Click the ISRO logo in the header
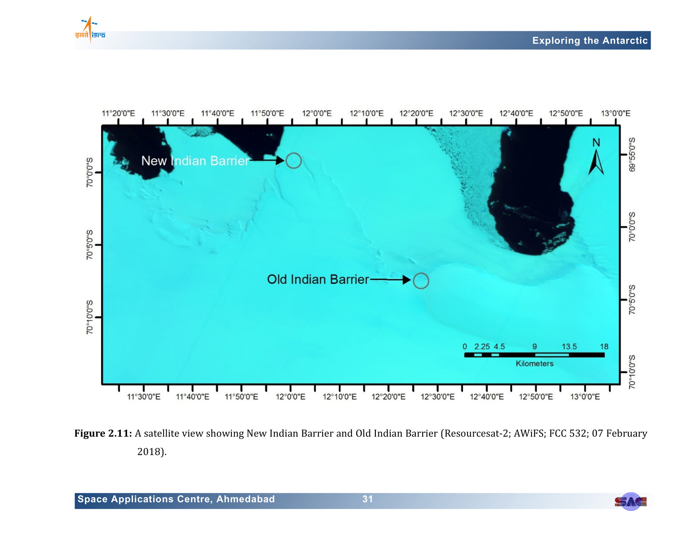The width and height of the screenshot is (692, 535). click(90, 30)
